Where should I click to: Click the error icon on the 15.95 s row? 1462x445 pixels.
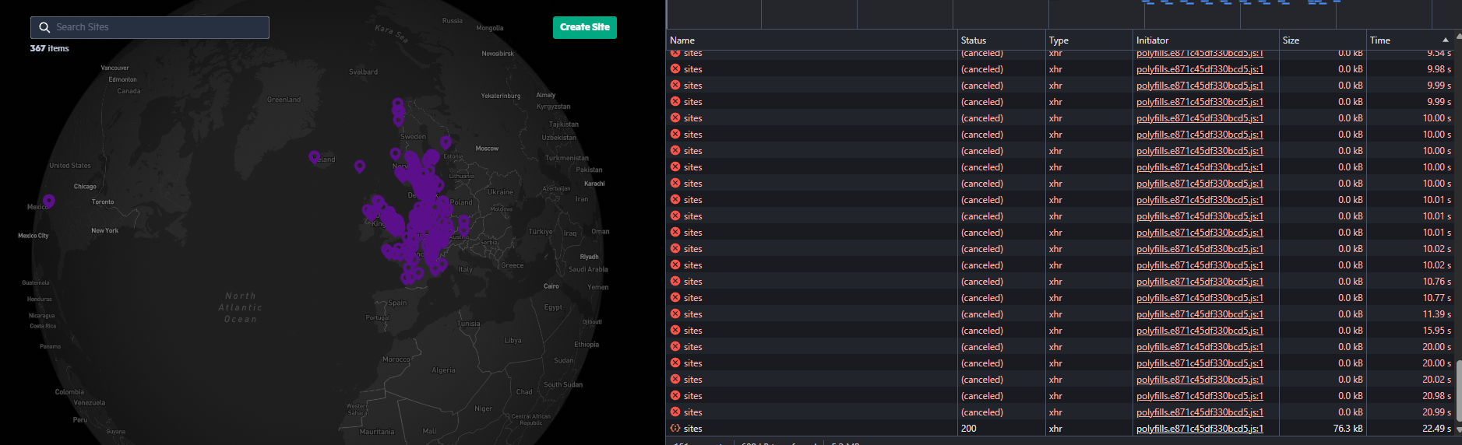[675, 331]
